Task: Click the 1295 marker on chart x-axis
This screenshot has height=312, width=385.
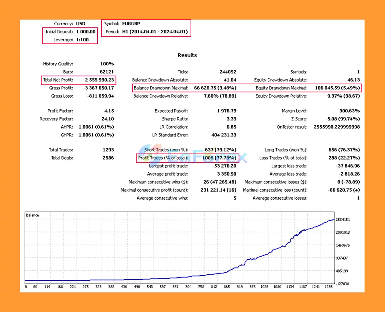Action: [329, 287]
